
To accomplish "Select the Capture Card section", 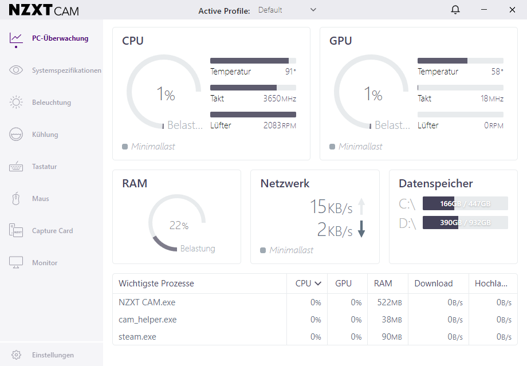I will pyautogui.click(x=52, y=231).
